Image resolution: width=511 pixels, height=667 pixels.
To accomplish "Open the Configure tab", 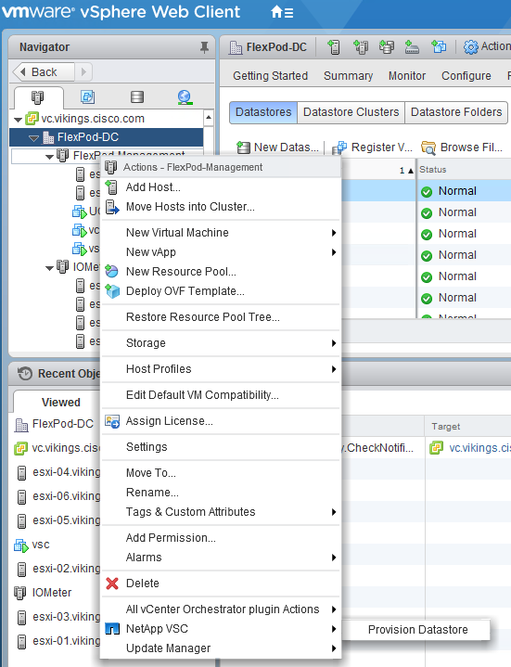I will pyautogui.click(x=466, y=76).
